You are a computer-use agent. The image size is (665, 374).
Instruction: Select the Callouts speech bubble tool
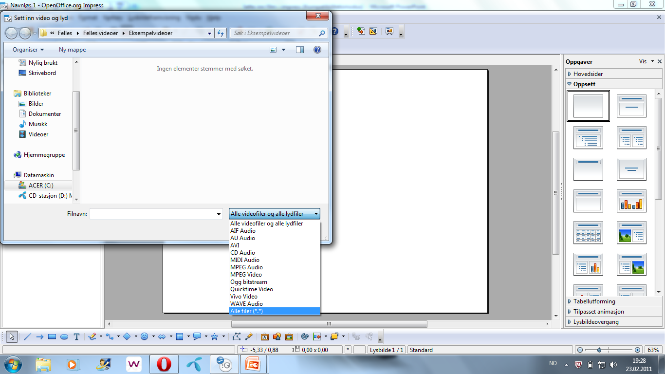[x=197, y=337]
